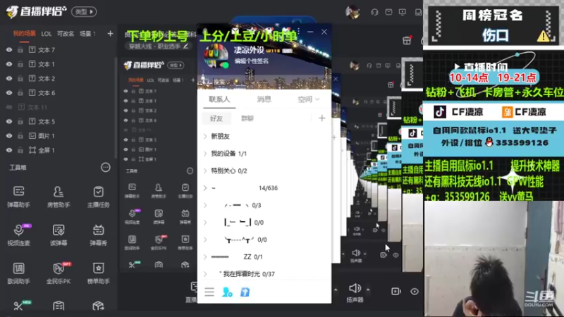564x317 pixels.
Task: Open QQ main menu hamburger icon
Action: (x=209, y=292)
